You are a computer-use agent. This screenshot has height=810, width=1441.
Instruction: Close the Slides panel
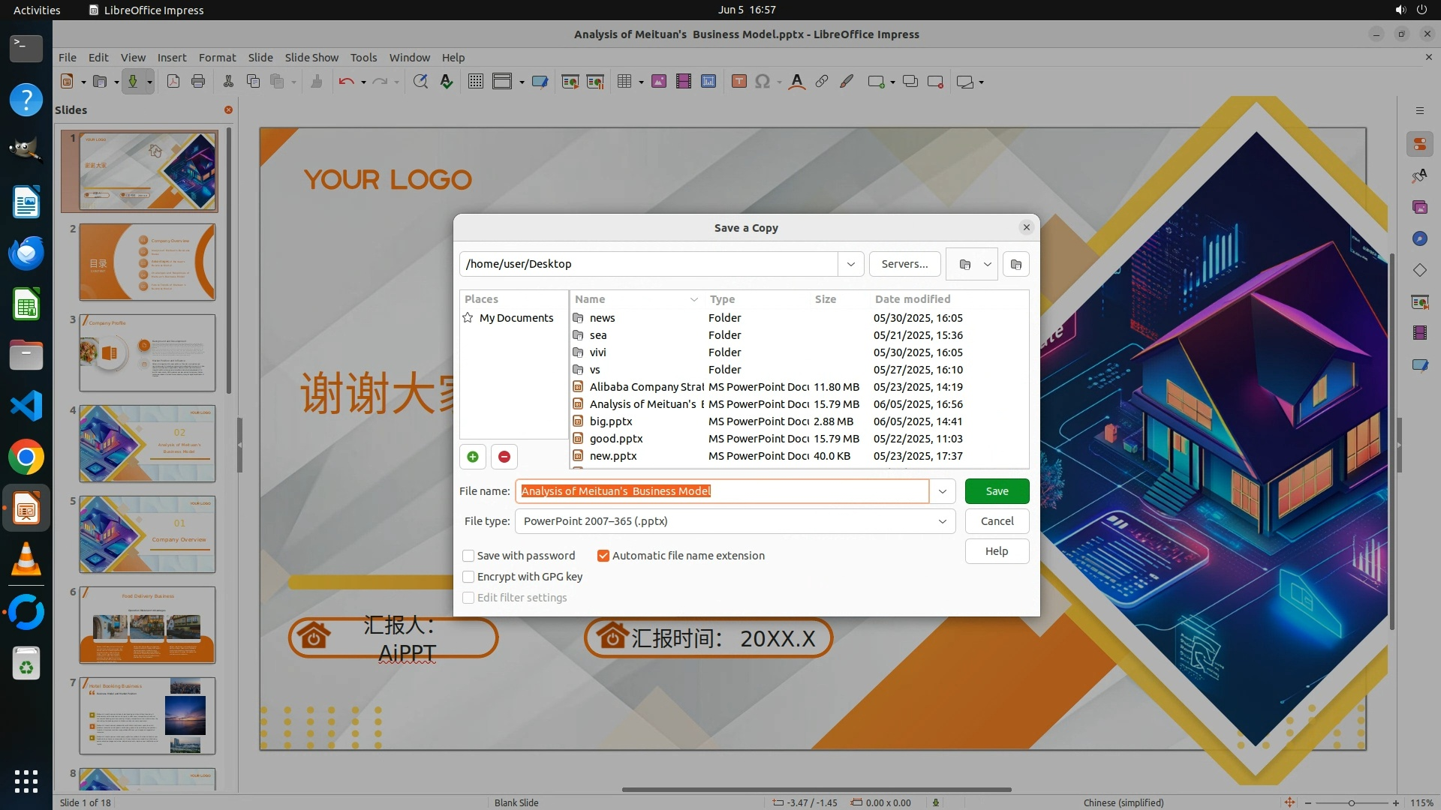click(228, 110)
